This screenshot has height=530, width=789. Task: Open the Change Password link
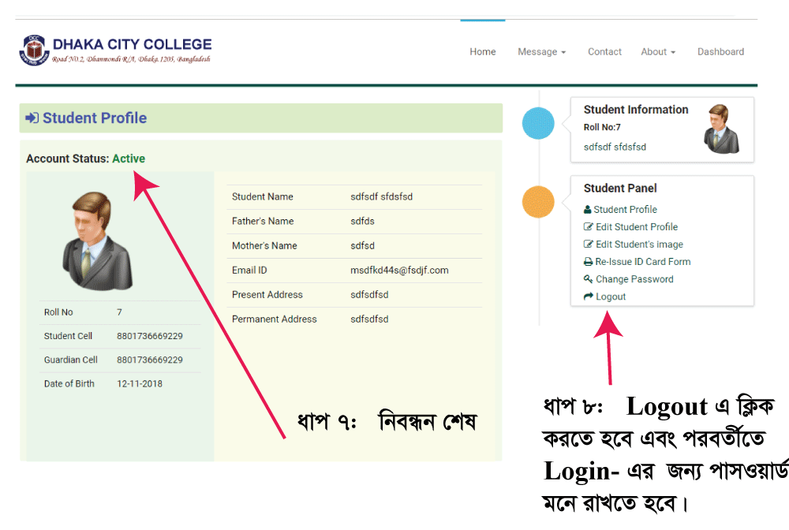(x=634, y=279)
